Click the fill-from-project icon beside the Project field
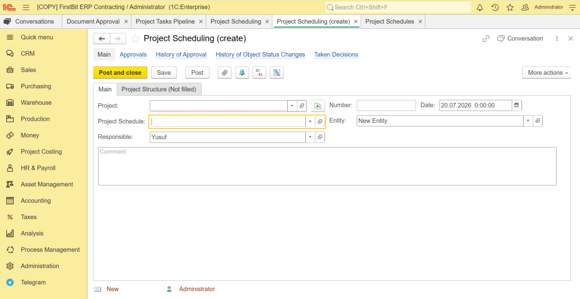580x299 pixels. (318, 106)
